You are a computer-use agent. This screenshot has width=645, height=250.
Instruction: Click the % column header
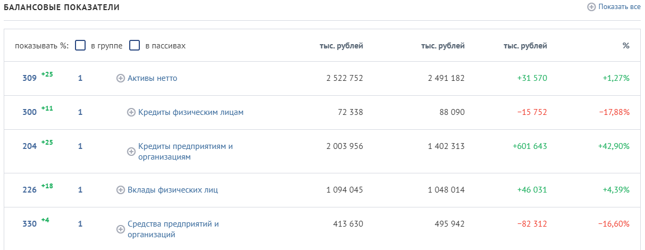(x=626, y=46)
